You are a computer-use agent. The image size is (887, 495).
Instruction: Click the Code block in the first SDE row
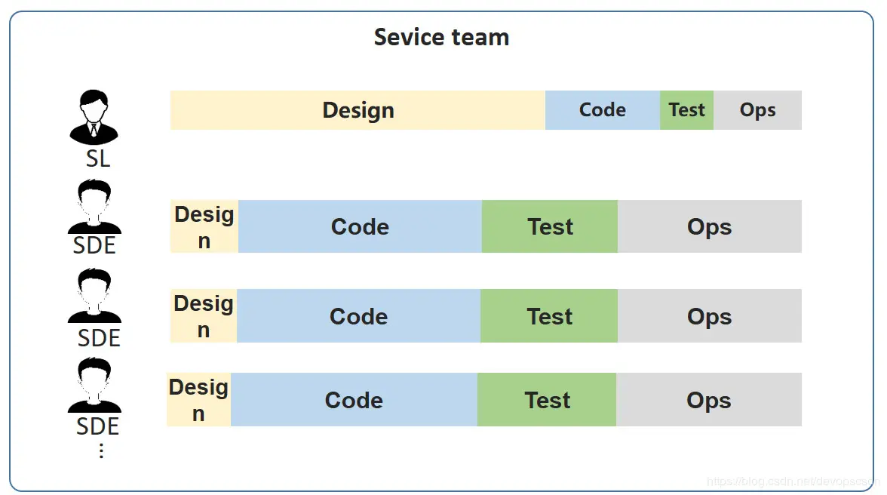pyautogui.click(x=360, y=226)
